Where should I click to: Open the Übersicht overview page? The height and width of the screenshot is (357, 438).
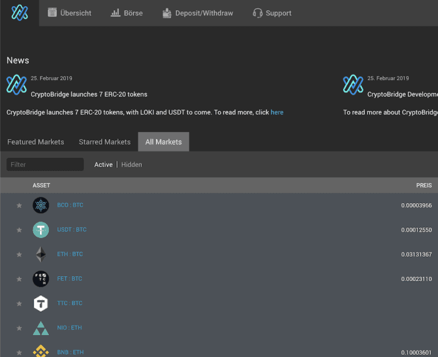pos(69,13)
